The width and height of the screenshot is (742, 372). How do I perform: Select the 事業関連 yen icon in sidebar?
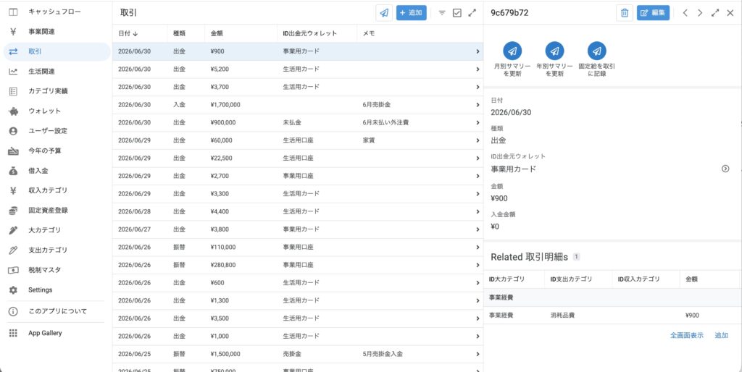13,32
